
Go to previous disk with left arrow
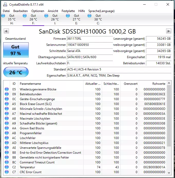[x=6, y=31]
